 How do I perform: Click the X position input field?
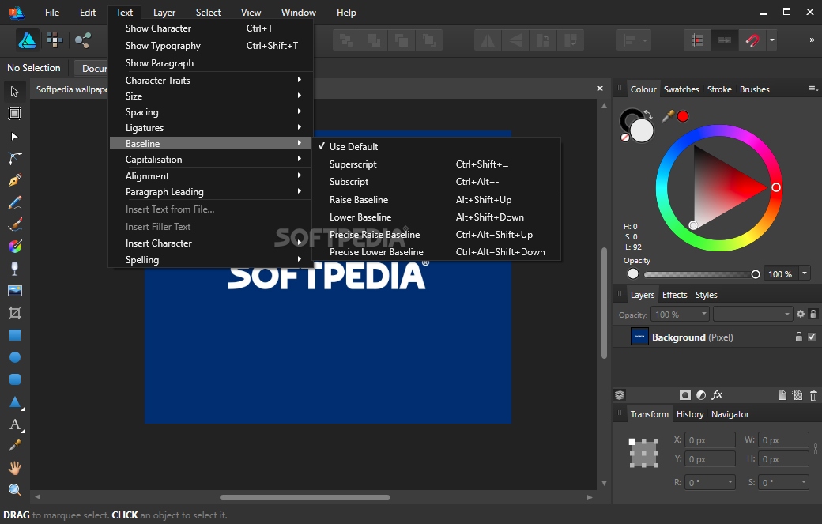[x=710, y=440]
